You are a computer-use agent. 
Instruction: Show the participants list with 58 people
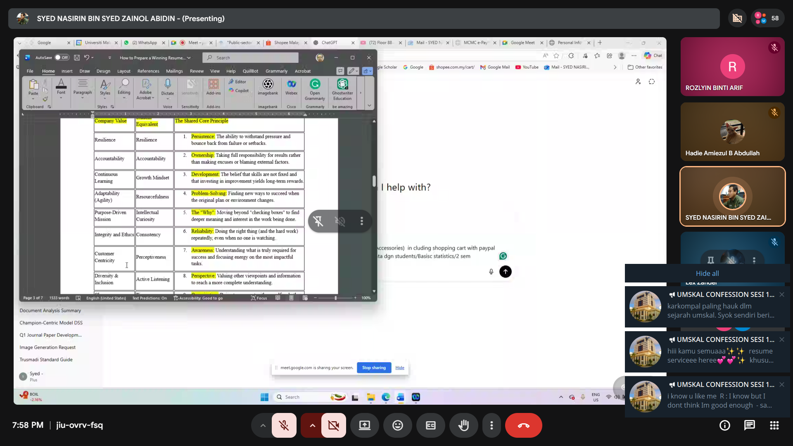tap(767, 18)
